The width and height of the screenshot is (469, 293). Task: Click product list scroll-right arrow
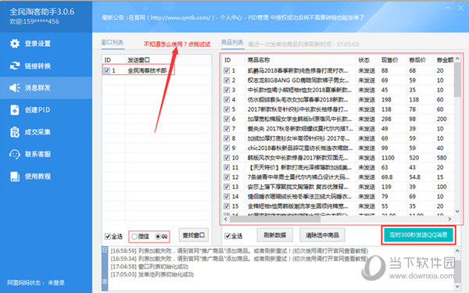point(450,219)
